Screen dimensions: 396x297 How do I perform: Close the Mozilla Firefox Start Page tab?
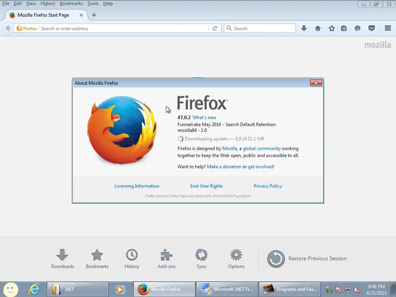[81, 15]
